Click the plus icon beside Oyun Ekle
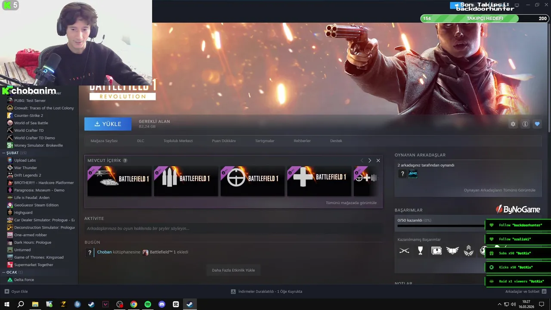 pos(6,291)
